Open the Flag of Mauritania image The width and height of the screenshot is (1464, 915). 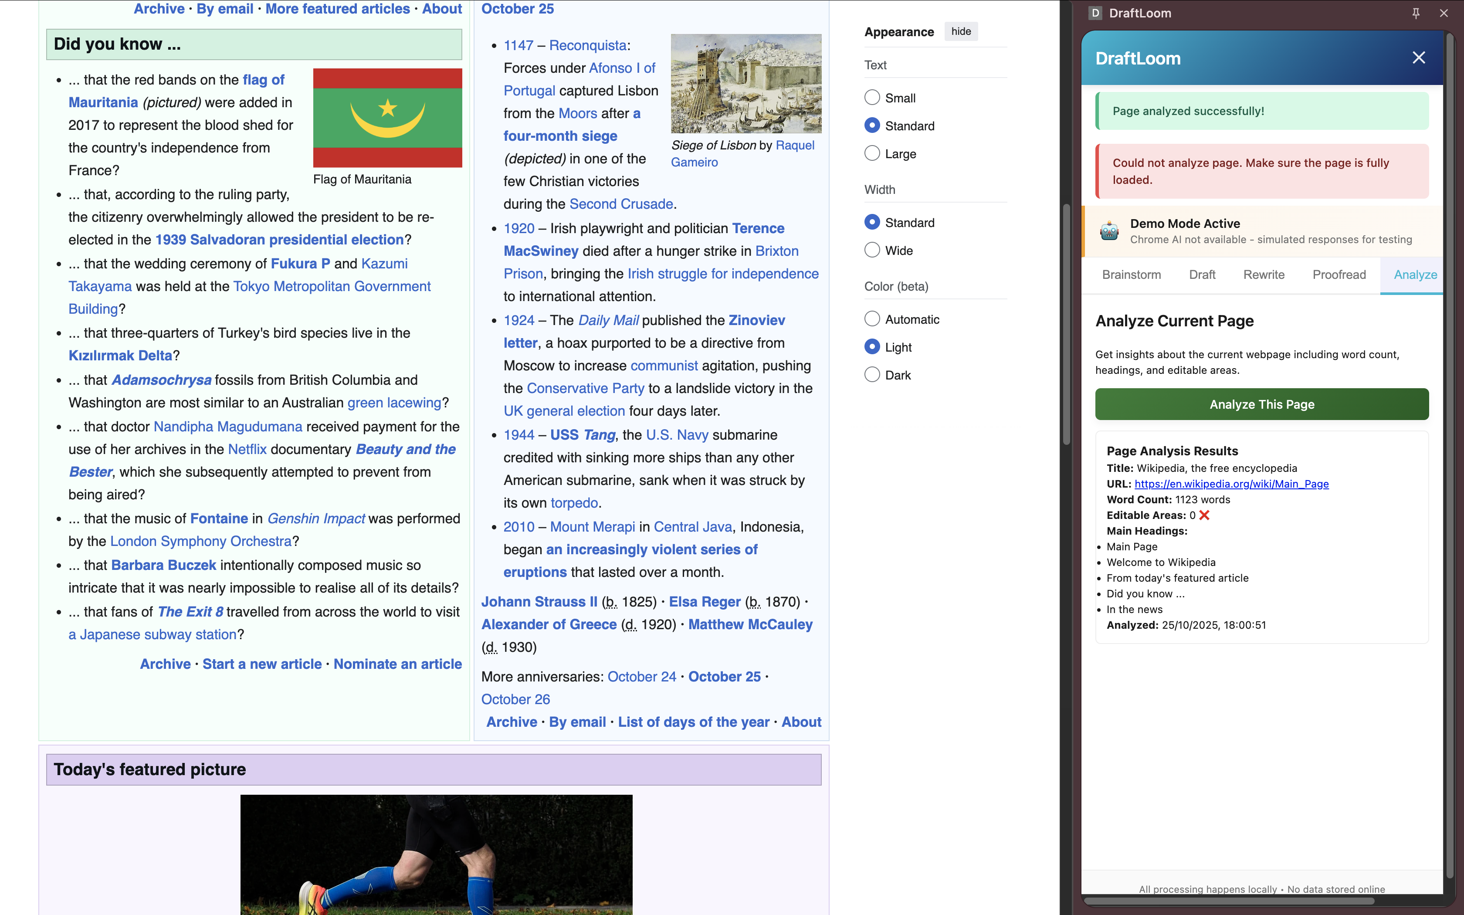coord(387,118)
